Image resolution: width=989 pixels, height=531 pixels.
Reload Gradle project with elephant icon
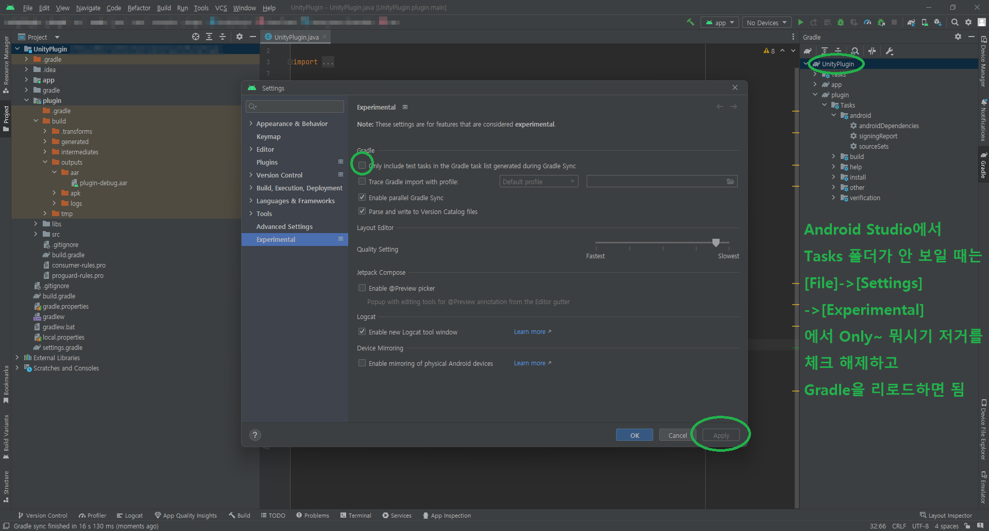(808, 51)
